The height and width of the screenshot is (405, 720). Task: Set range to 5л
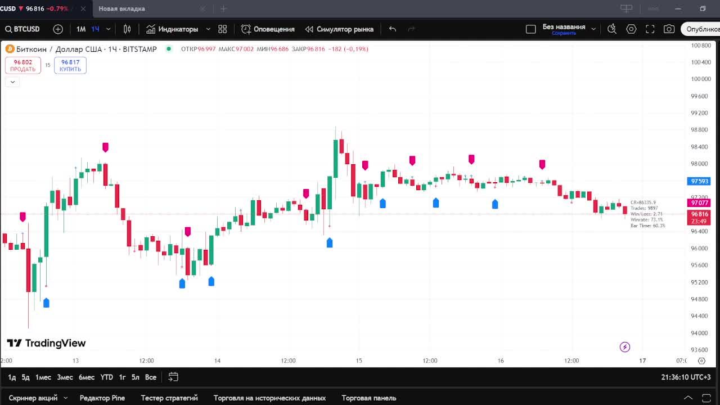(x=136, y=377)
